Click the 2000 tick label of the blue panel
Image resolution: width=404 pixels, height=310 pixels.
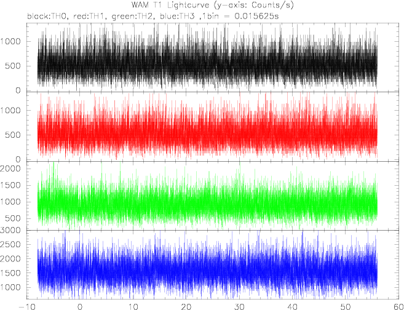click(10, 259)
